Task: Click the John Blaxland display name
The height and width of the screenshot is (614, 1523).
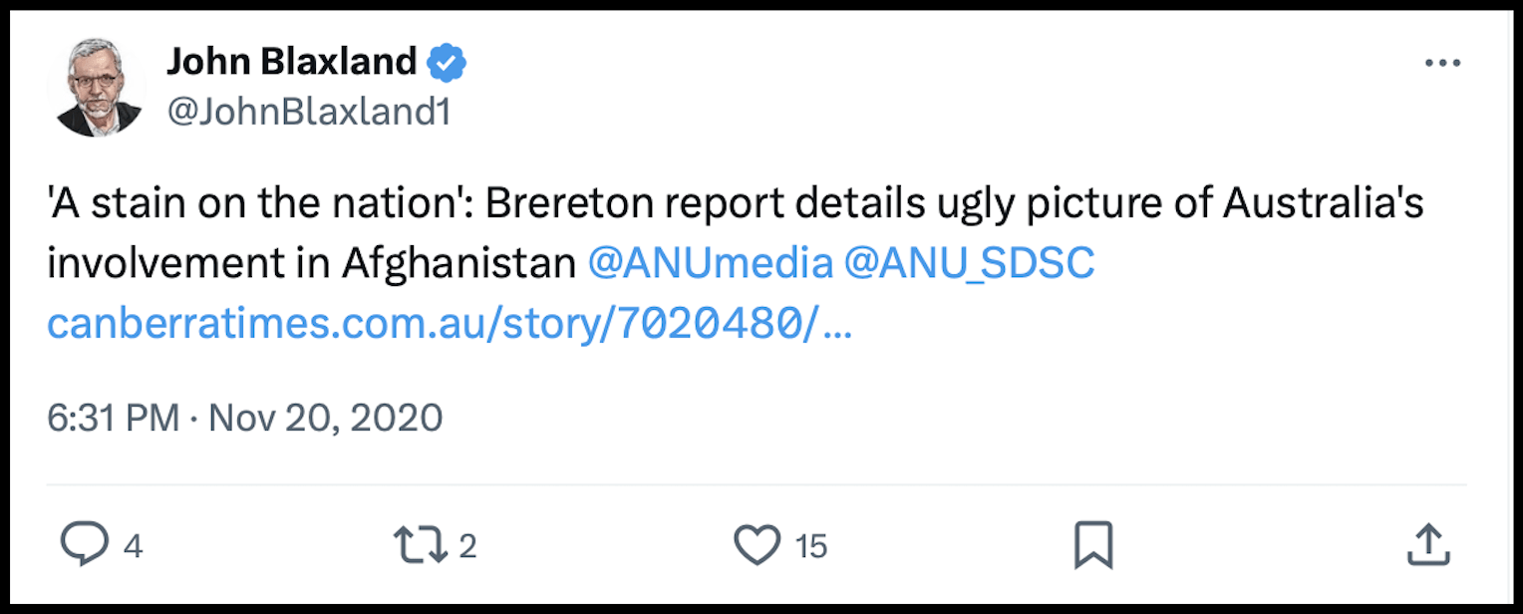Action: [291, 63]
